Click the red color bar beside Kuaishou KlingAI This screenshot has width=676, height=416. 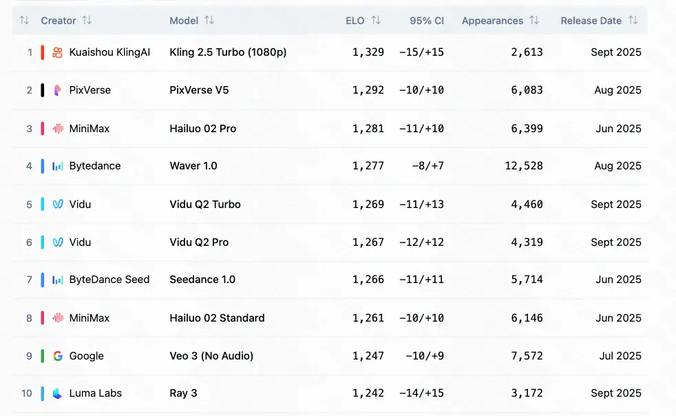click(43, 52)
